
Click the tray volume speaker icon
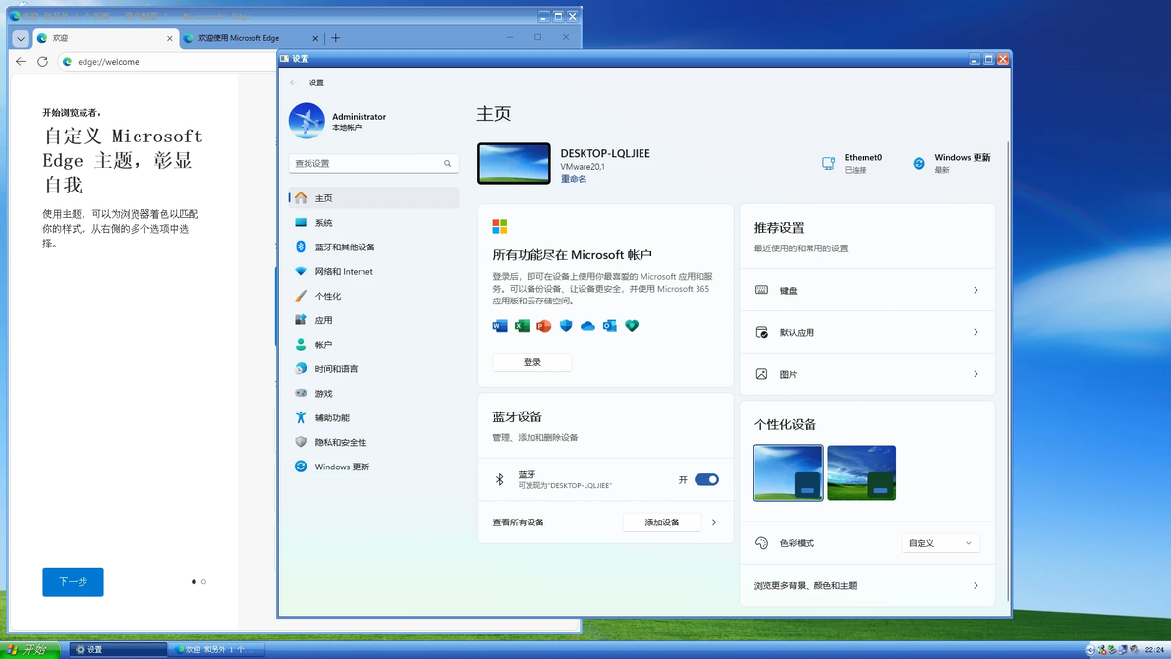[1135, 650]
